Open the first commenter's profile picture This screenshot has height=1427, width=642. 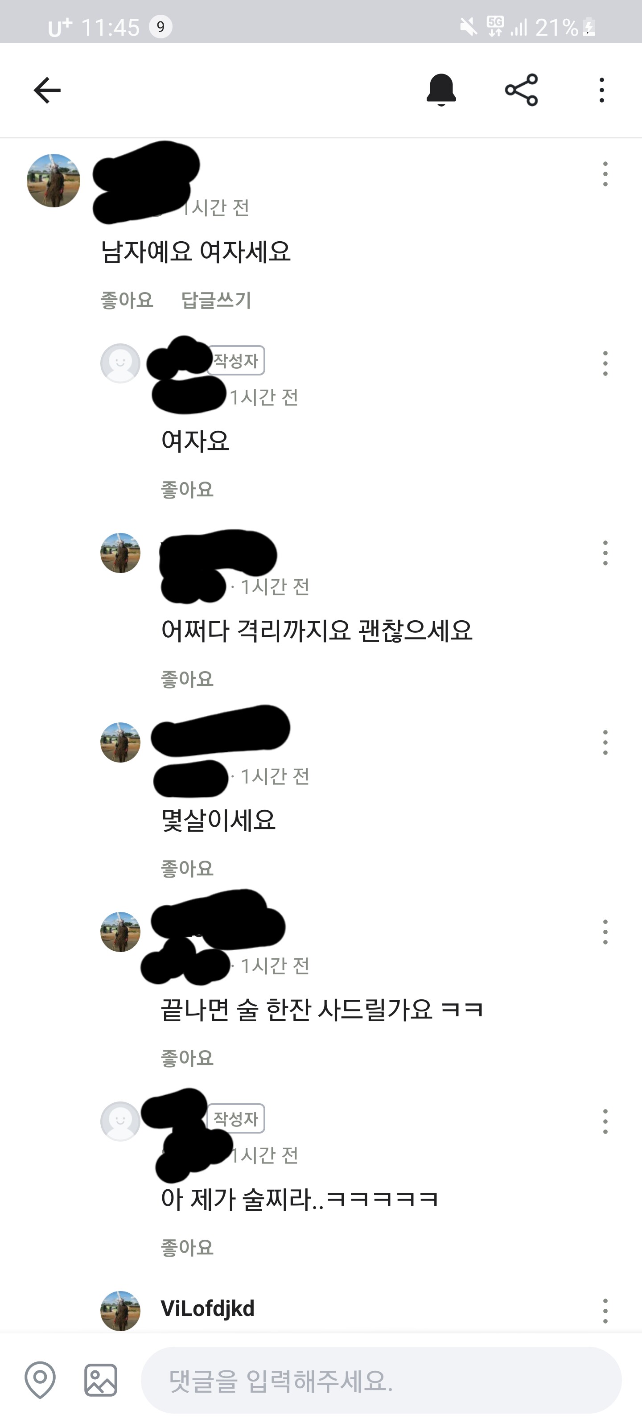pyautogui.click(x=53, y=181)
